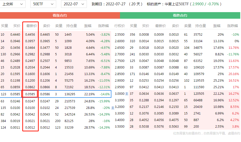Click the put-side 最新价 column header
Screen dimensions: 241x142
tap(160, 26)
